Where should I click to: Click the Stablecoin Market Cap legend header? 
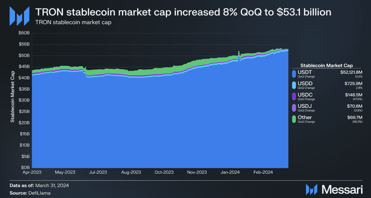coord(327,65)
